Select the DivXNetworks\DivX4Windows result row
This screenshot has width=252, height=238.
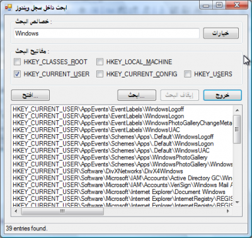122,171
